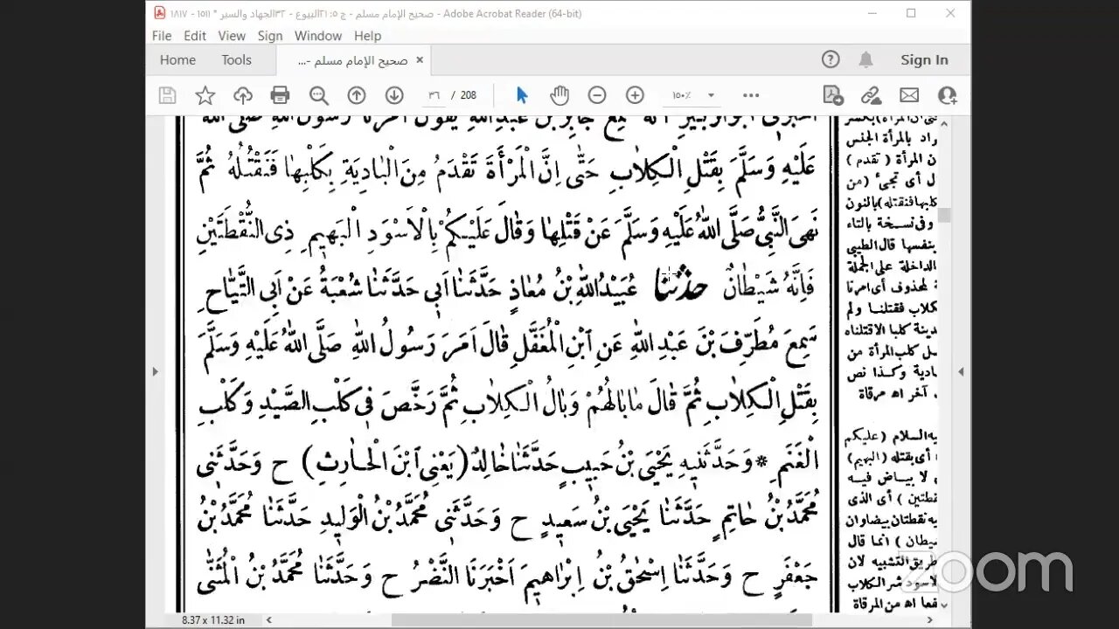1119x629 pixels.
Task: Go to next page arrow
Action: coord(394,95)
